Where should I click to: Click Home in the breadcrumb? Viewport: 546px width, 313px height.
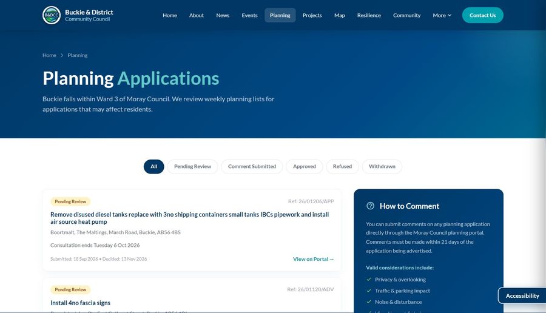tap(49, 55)
